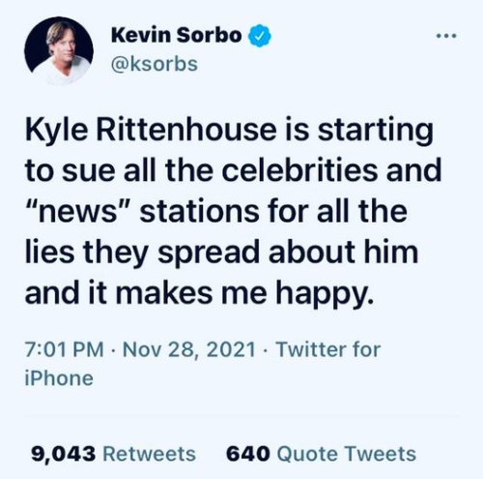Open the Kevin Sorbo display name link
483x479 pixels.
[177, 35]
